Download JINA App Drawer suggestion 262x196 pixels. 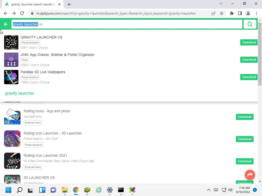click(x=249, y=60)
